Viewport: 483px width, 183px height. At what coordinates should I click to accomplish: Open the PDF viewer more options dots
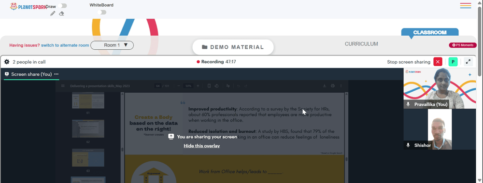pyautogui.click(x=341, y=86)
